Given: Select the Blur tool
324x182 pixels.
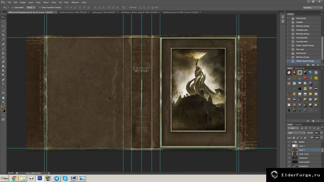Looking at the screenshot, I should [3, 71].
